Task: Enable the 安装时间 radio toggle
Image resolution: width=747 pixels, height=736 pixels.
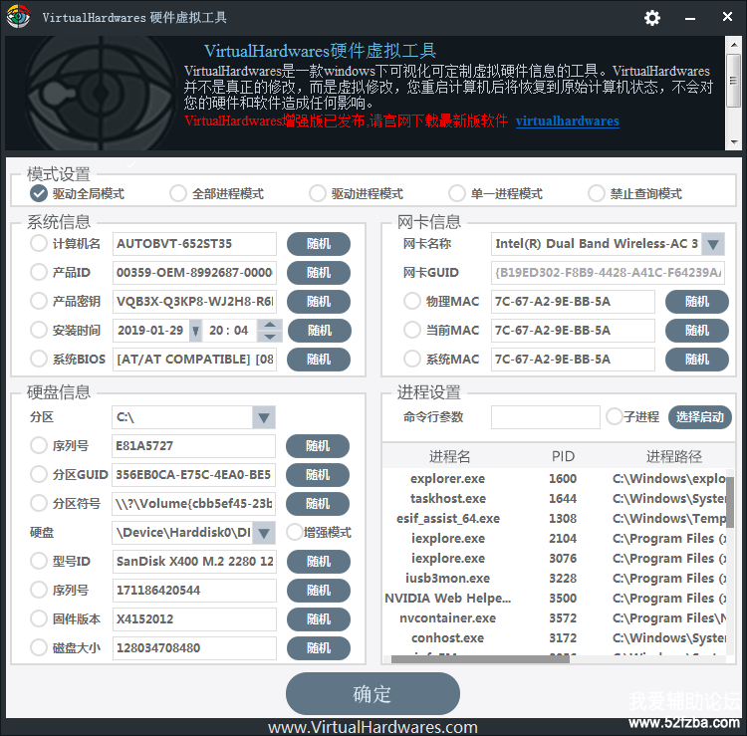Action: [39, 330]
